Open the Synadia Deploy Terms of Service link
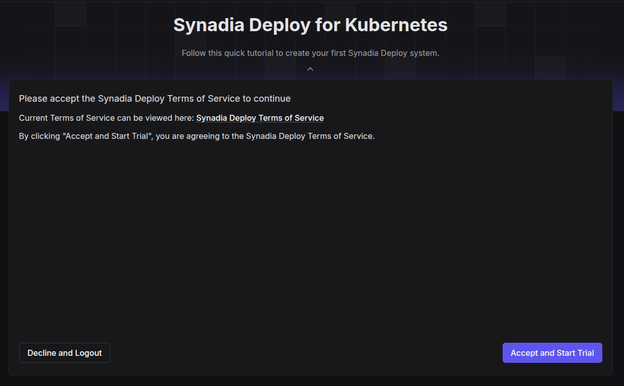624x386 pixels. click(260, 118)
